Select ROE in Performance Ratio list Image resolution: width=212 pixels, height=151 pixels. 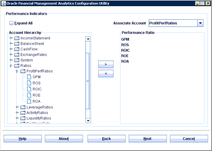[x=125, y=56]
